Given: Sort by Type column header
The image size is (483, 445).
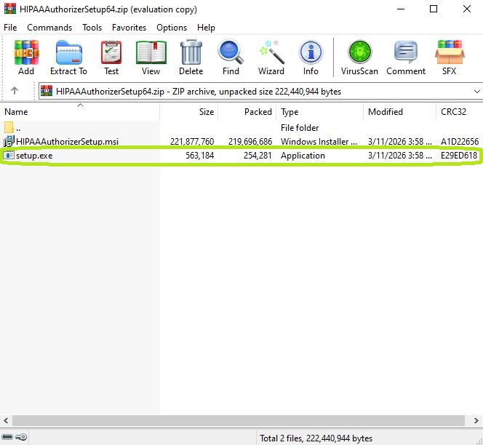Looking at the screenshot, I should pyautogui.click(x=320, y=112).
